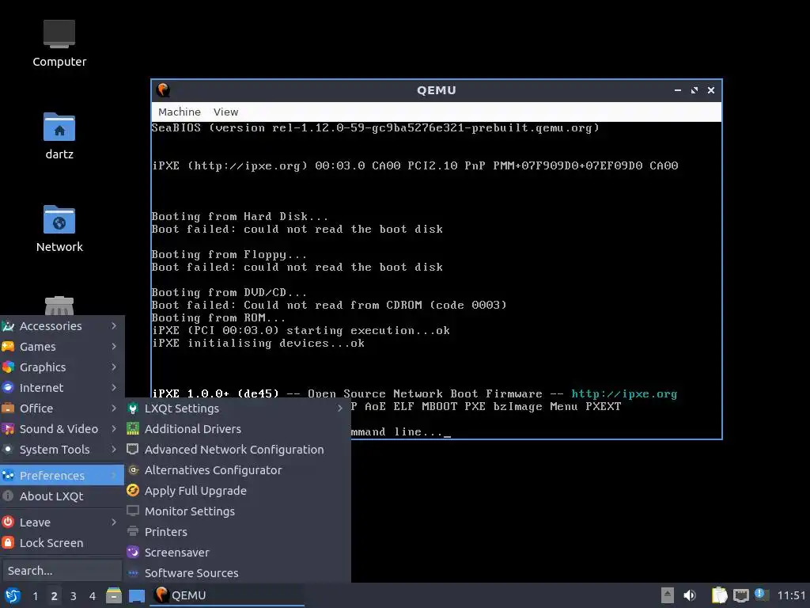810x608 pixels.
Task: Expand the Internet submenu arrow
Action: tap(114, 388)
